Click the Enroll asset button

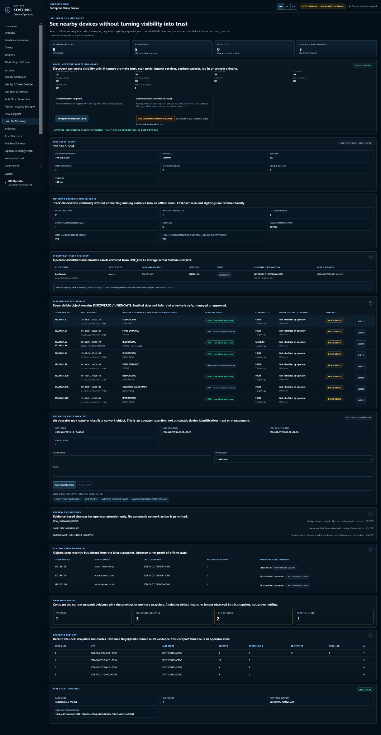click(85, 485)
